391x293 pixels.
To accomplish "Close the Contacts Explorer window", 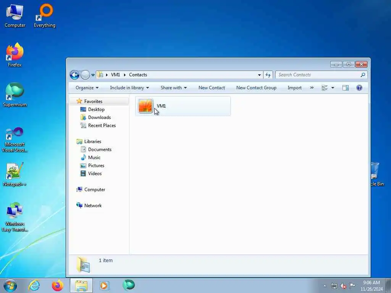I will pos(361,64).
